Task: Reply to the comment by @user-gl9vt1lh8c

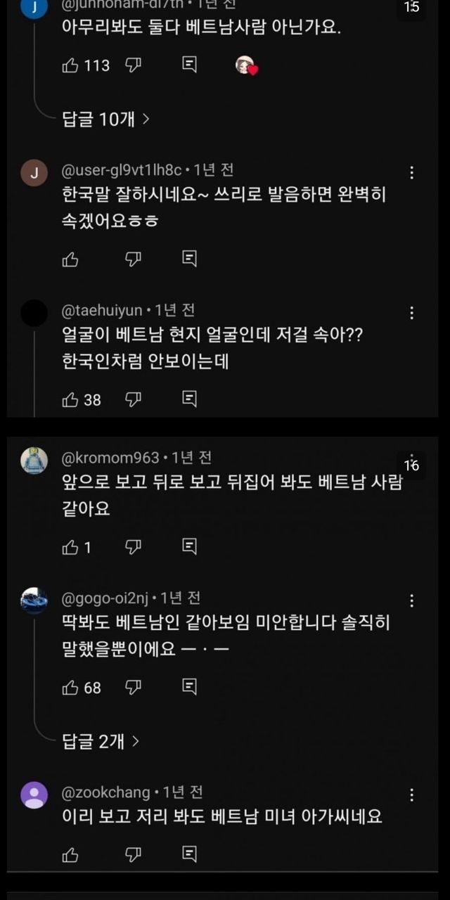Action: coord(189,259)
